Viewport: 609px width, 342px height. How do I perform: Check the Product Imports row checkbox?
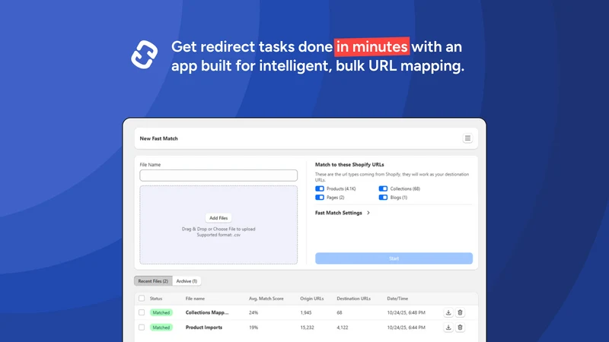142,328
